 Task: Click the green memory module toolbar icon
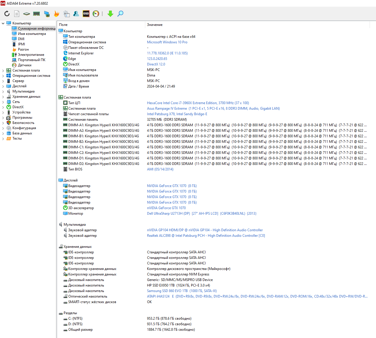click(36, 14)
